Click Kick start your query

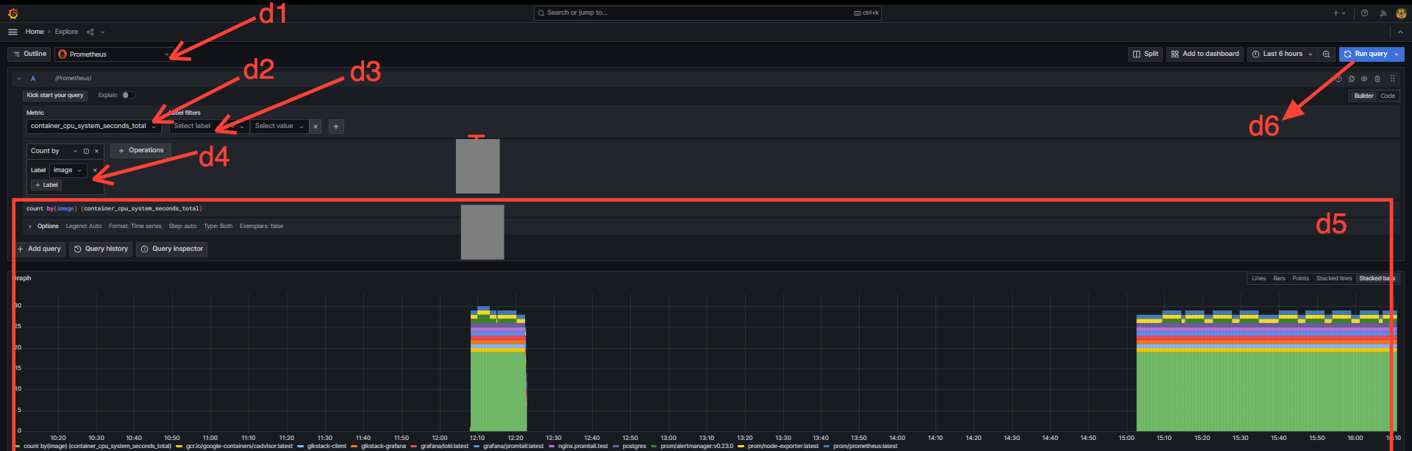(55, 95)
